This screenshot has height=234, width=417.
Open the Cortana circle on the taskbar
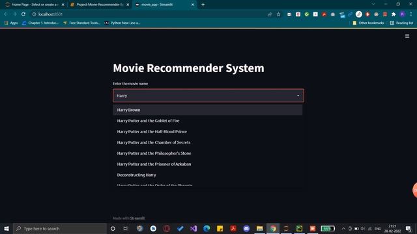click(x=113, y=228)
